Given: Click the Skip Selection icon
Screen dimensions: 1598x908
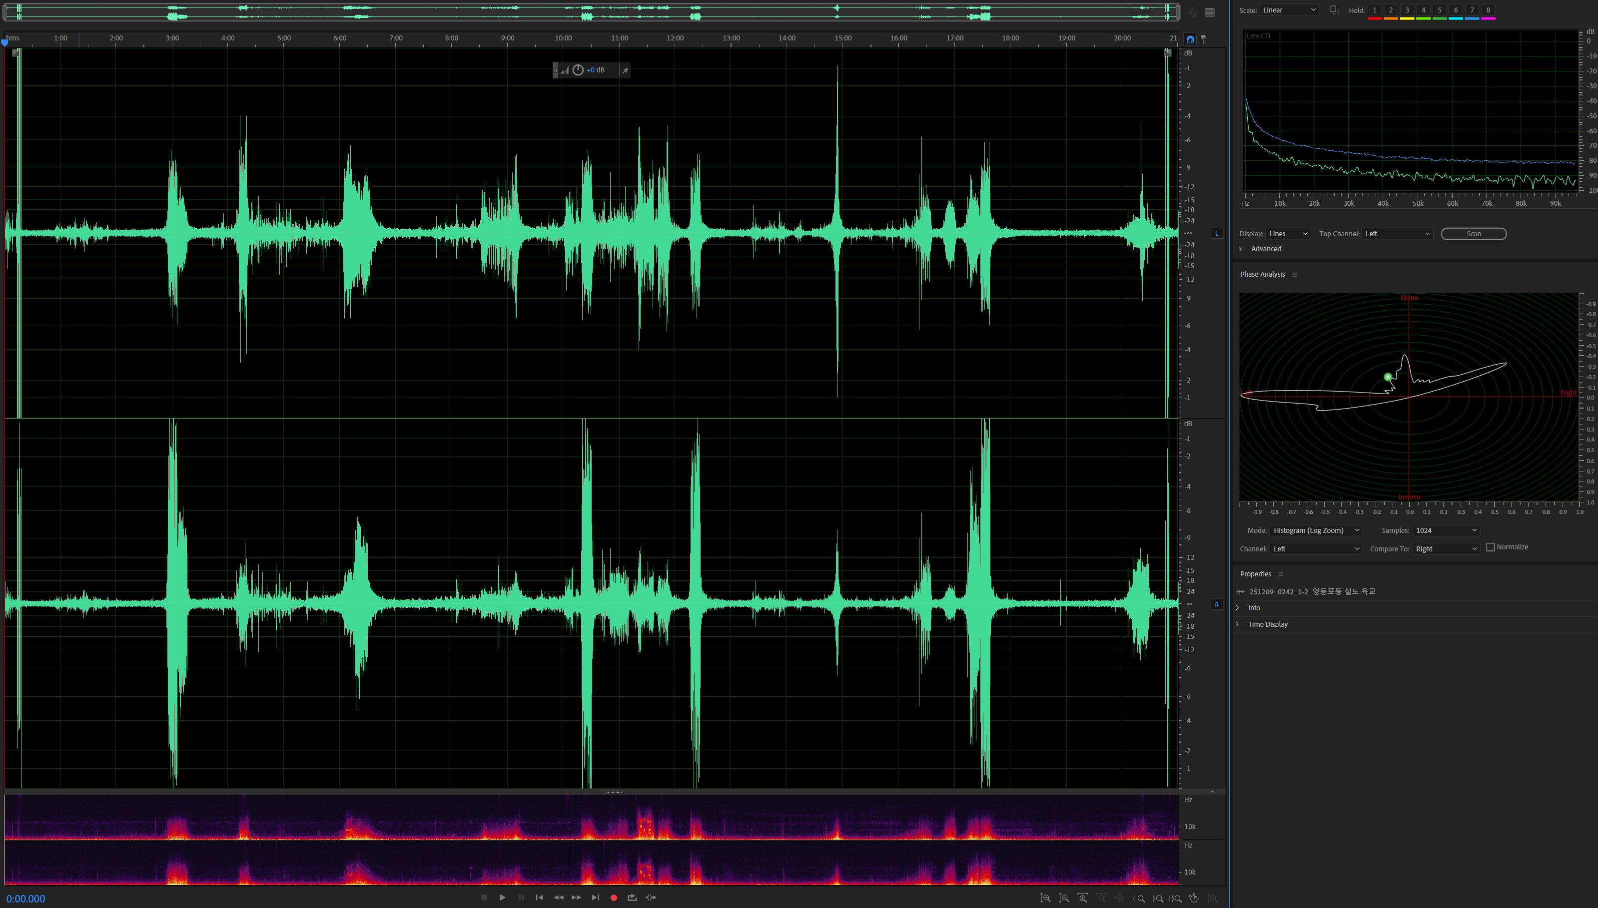Looking at the screenshot, I should (x=651, y=898).
